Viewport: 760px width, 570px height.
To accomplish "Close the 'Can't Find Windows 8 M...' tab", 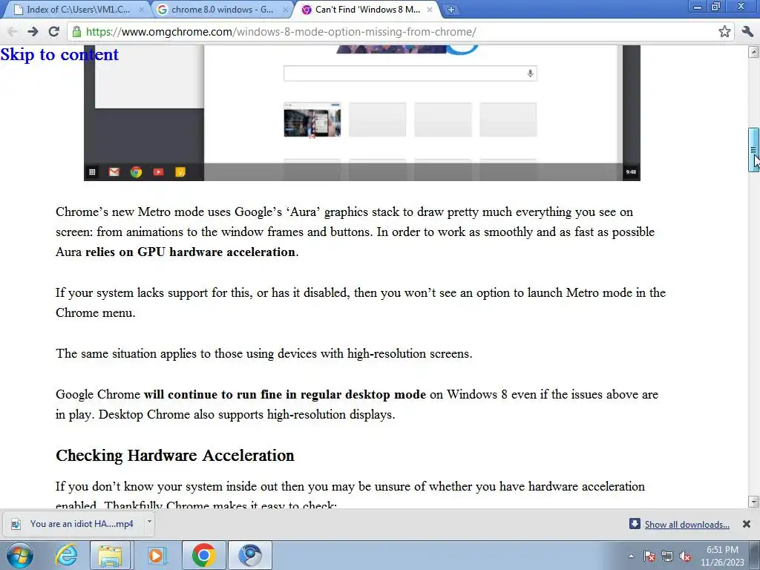I will (x=430, y=10).
